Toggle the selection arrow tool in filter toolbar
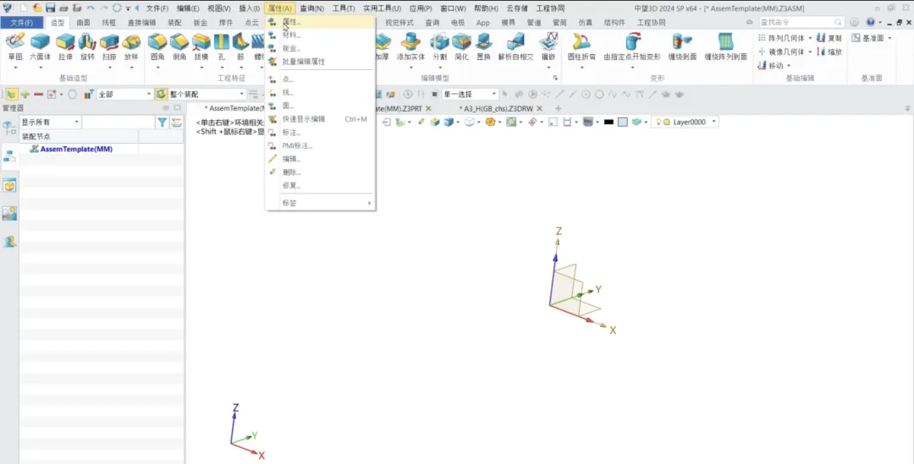Screen dimensions: 914x464 [x=10, y=95]
